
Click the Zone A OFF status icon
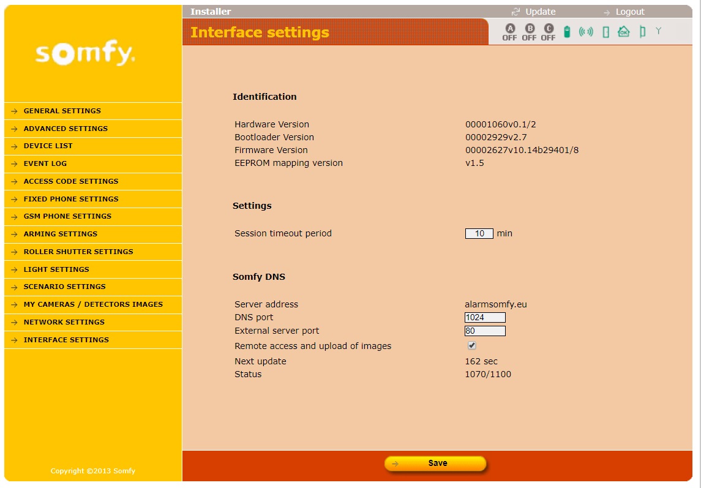pos(509,32)
